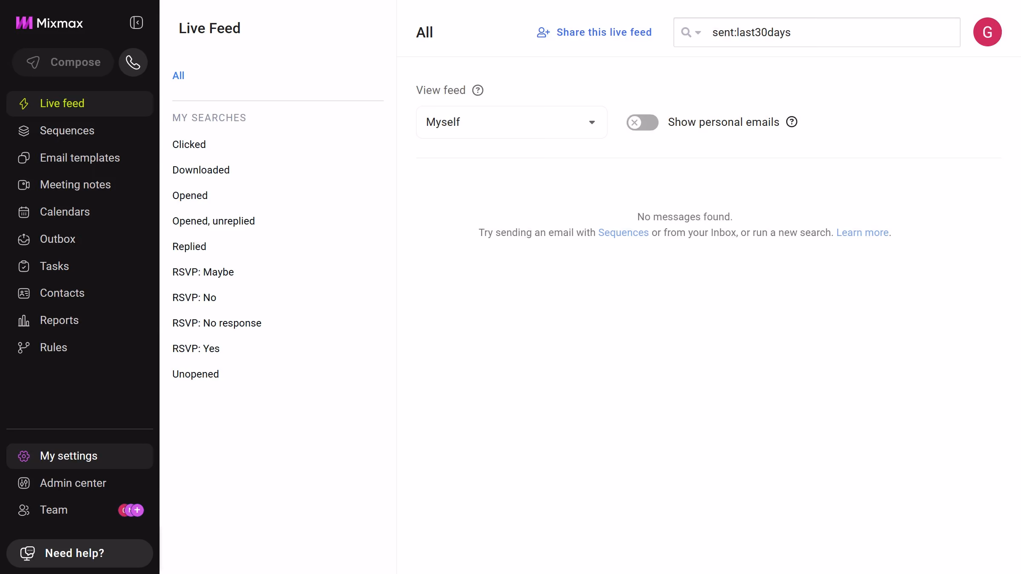Click the Mixmax logo
This screenshot has width=1021, height=574.
point(49,23)
